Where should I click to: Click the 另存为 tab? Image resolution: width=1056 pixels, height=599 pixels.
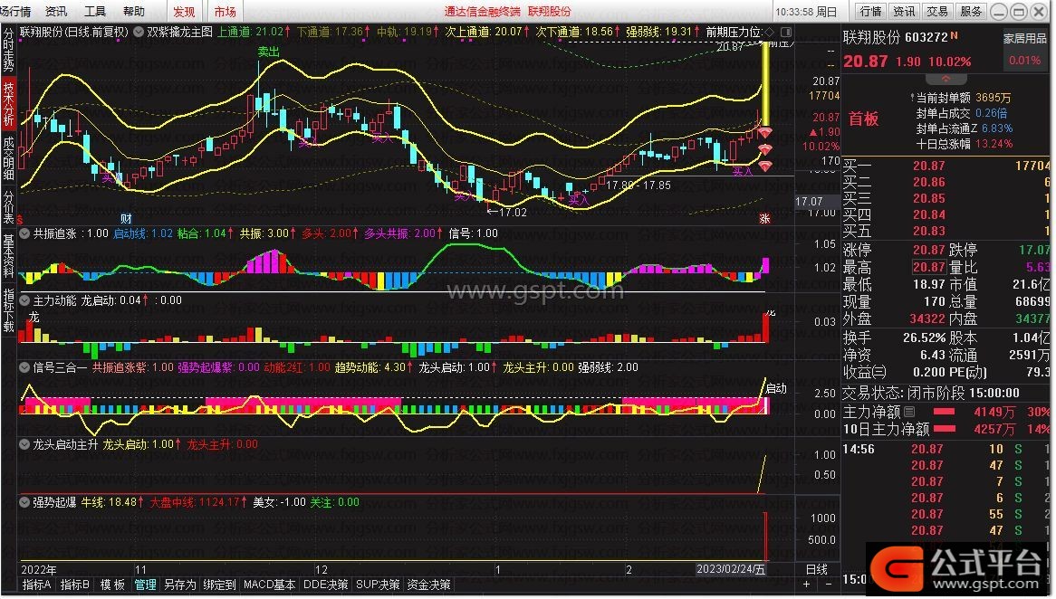coord(180,585)
